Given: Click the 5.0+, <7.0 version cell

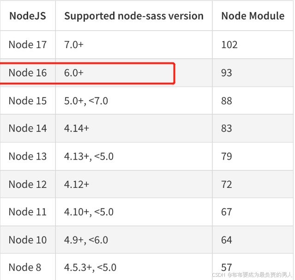Looking at the screenshot, I should (x=86, y=101).
